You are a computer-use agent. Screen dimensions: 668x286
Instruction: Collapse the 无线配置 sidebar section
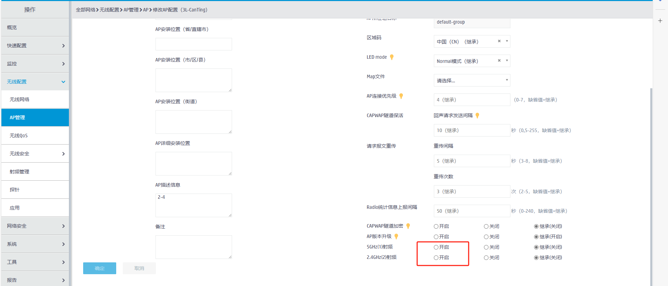click(x=35, y=82)
